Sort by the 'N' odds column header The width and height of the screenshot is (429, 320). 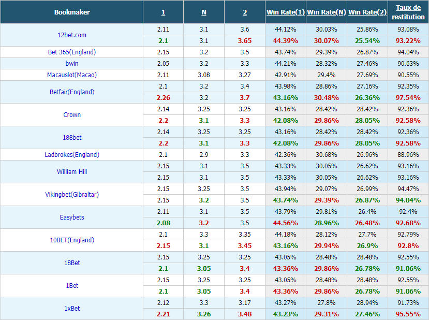(x=204, y=12)
